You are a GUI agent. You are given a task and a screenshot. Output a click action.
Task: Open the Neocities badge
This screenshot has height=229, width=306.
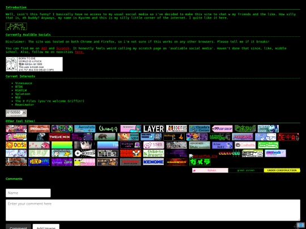click(x=177, y=129)
